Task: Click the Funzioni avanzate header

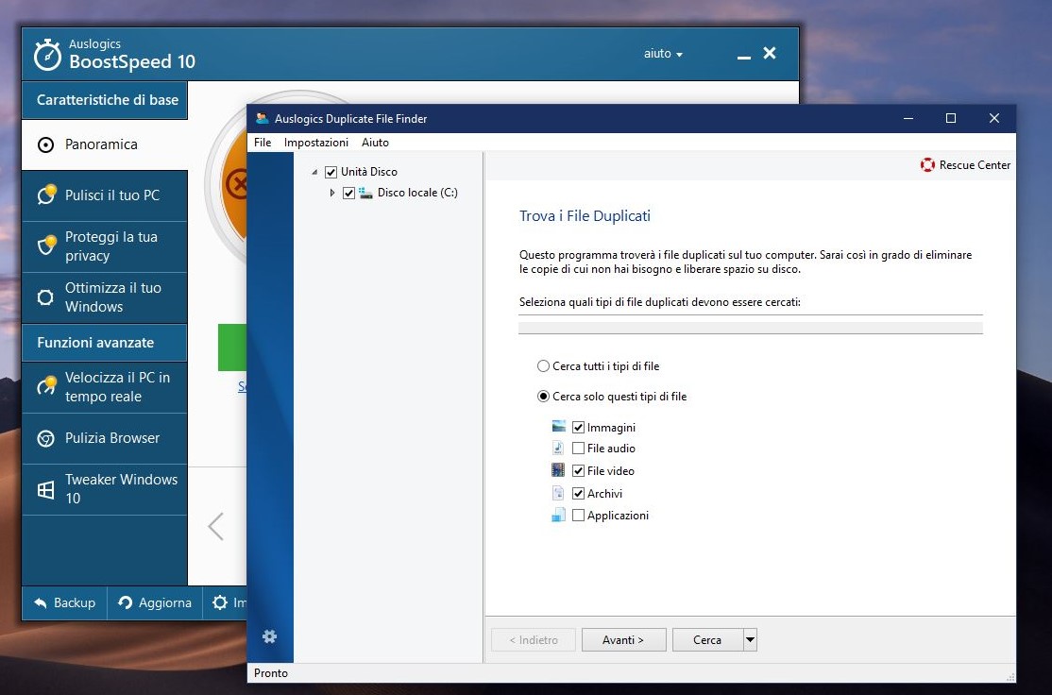Action: pyautogui.click(x=105, y=343)
